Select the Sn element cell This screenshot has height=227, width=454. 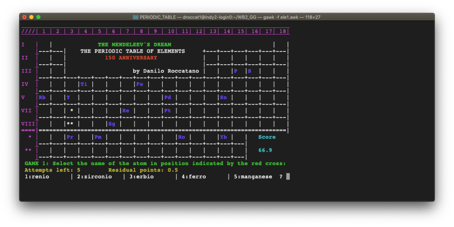[x=223, y=97]
